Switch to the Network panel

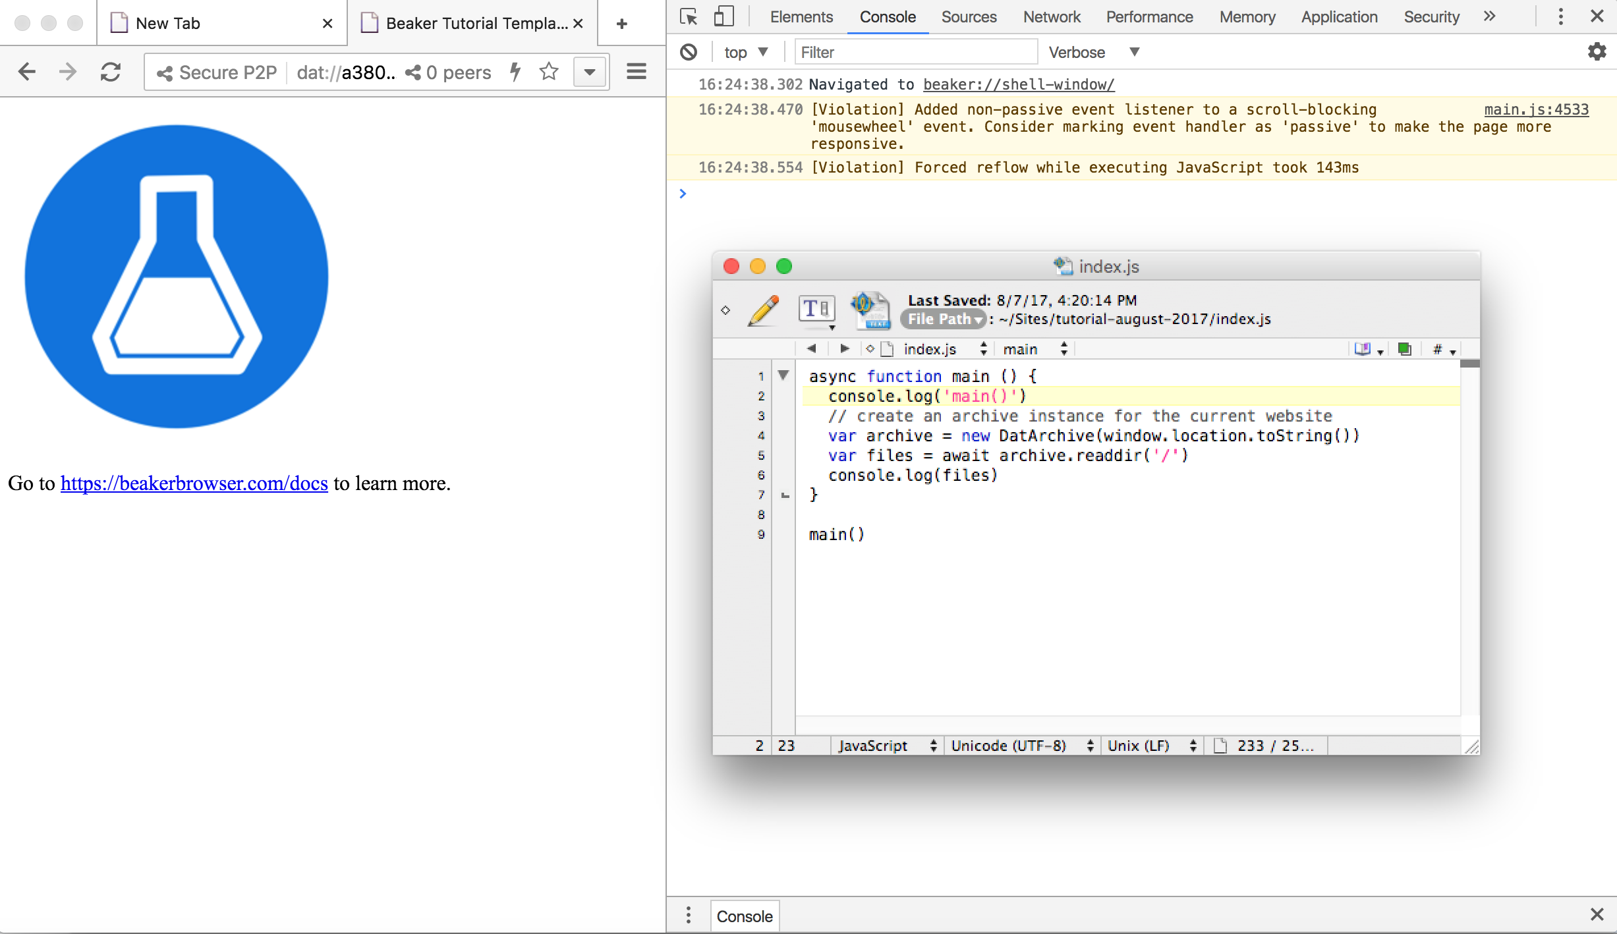[1051, 17]
